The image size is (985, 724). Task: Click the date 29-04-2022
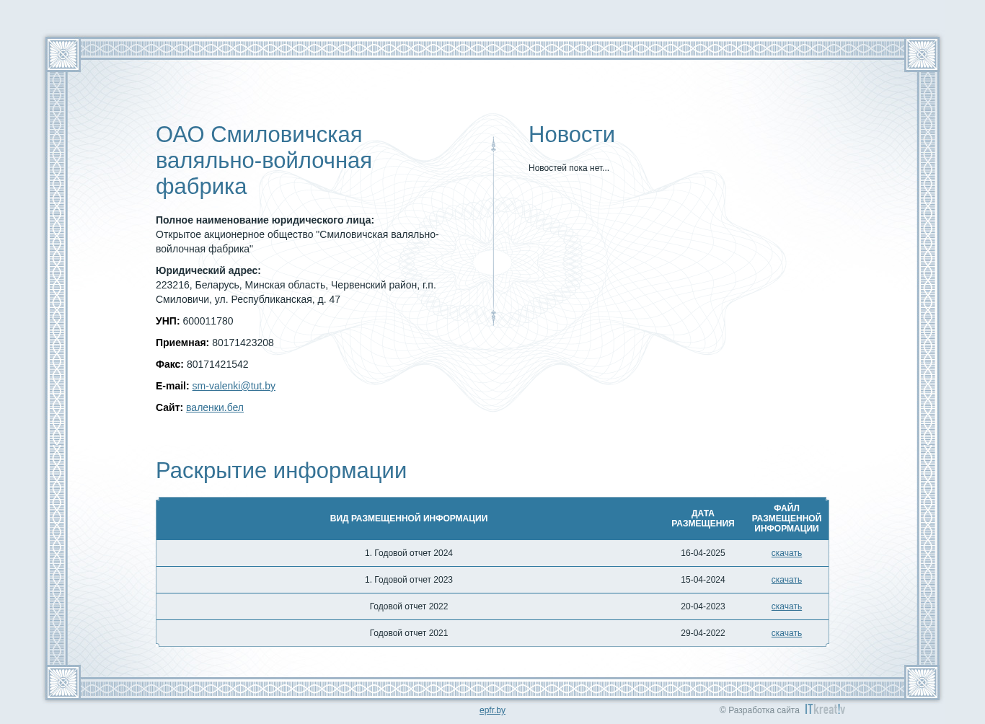click(x=703, y=633)
